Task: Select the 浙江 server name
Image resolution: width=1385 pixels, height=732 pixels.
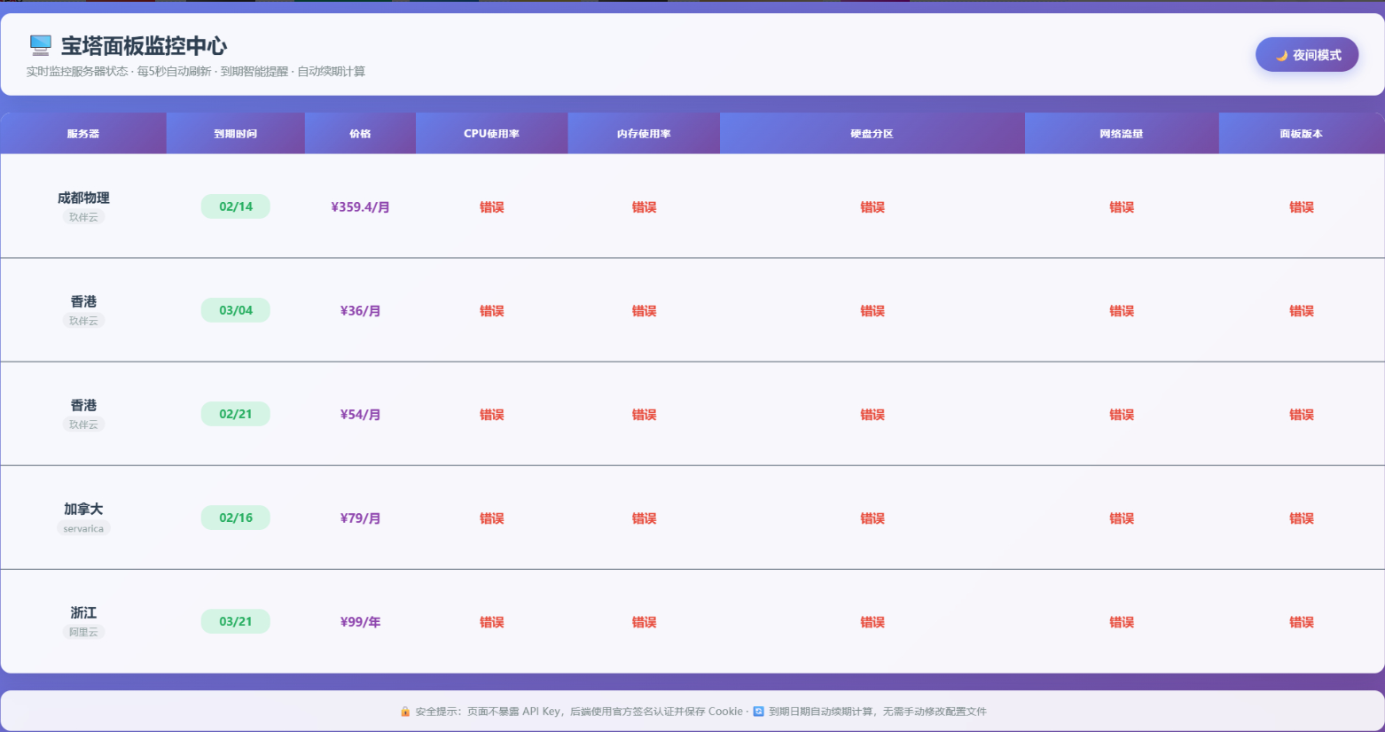Action: [x=83, y=612]
